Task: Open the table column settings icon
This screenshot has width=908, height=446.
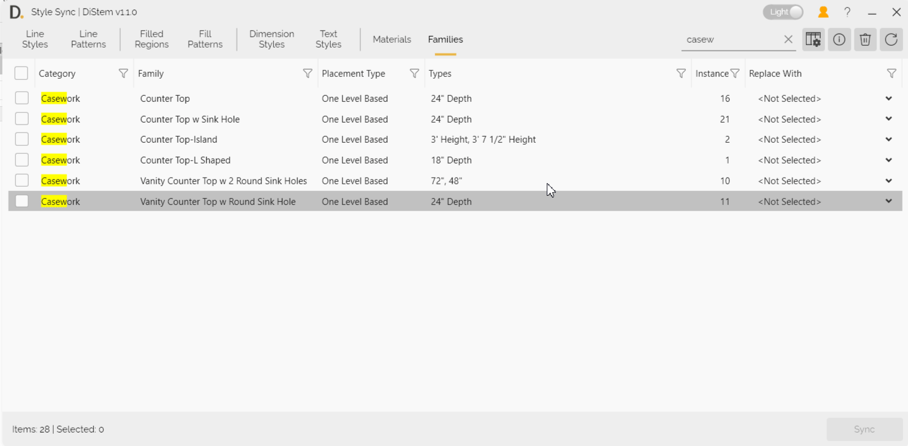Action: [x=813, y=39]
